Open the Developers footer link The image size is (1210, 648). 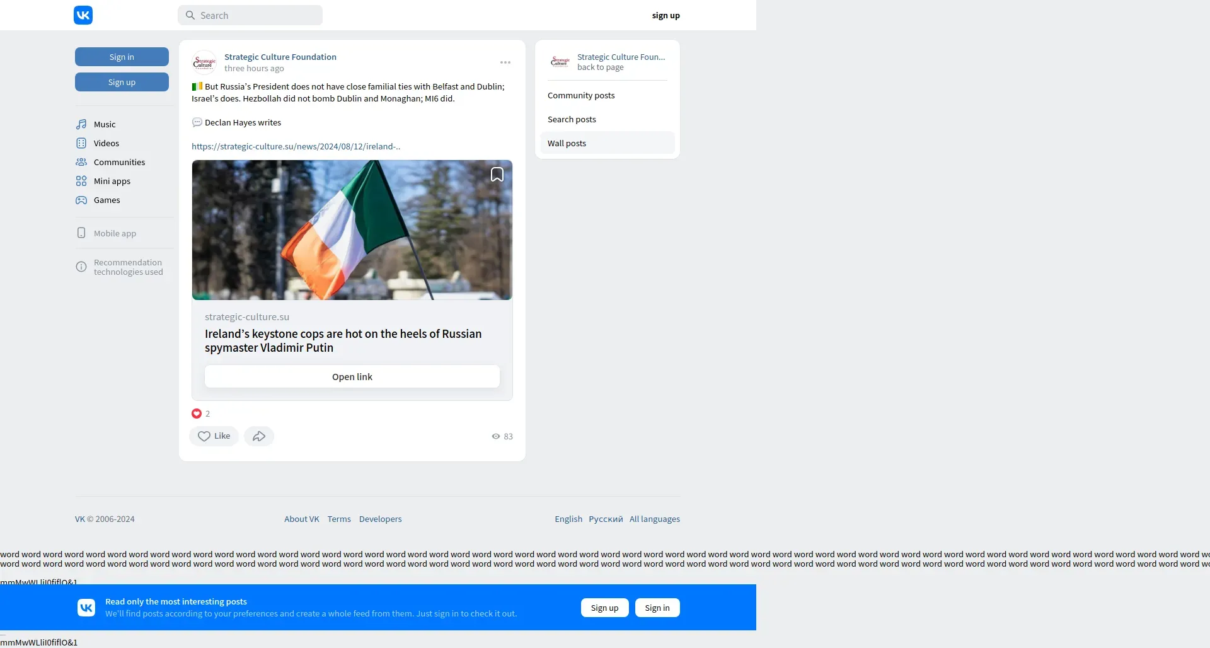click(381, 519)
